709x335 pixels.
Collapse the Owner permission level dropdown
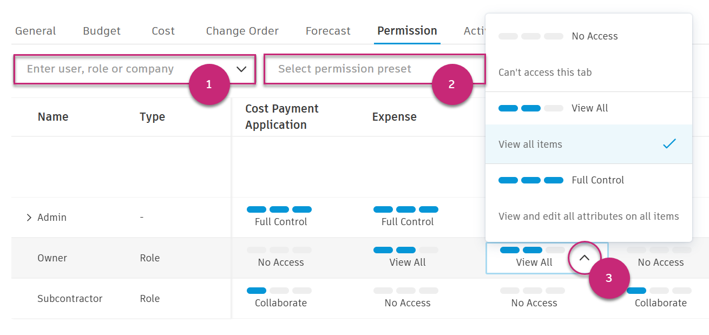tap(584, 258)
